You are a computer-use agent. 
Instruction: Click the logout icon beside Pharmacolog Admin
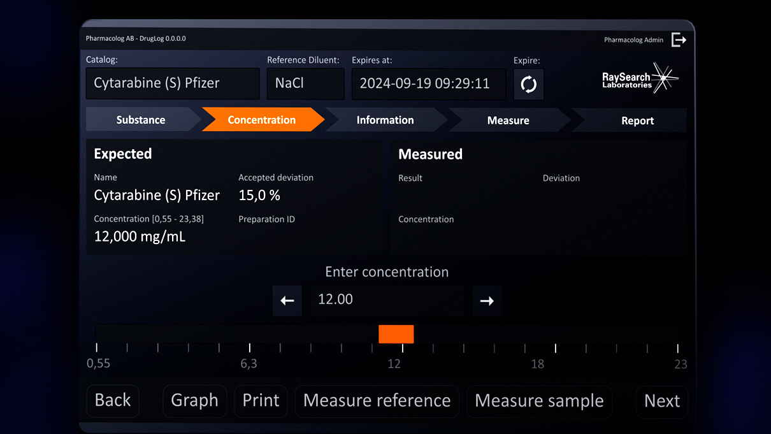[x=679, y=40]
